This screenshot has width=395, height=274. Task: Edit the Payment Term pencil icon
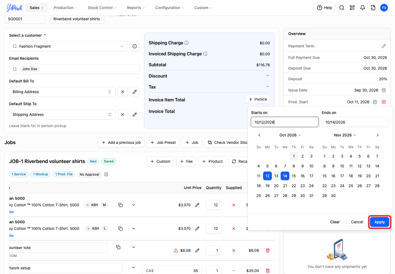pyautogui.click(x=384, y=46)
